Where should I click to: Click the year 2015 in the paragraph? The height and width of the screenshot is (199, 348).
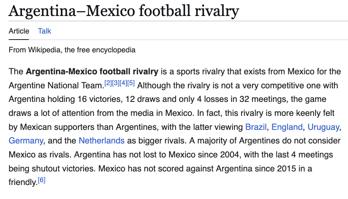286,168
